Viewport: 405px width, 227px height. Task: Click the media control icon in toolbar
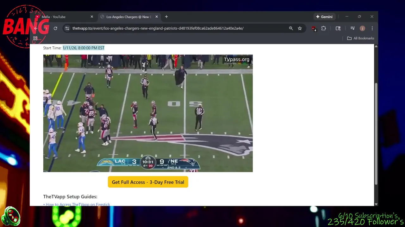[x=352, y=28]
